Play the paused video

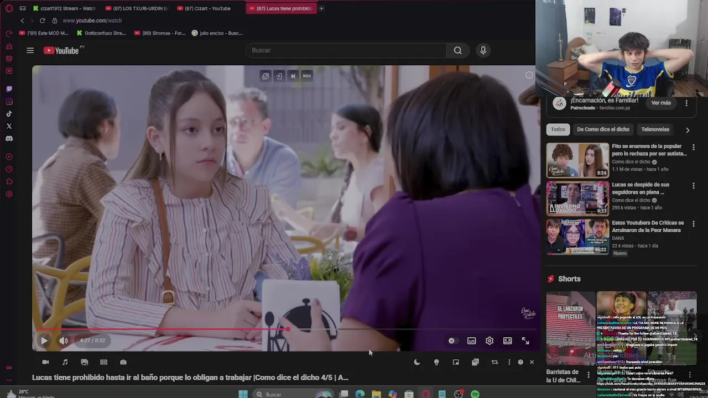click(44, 341)
